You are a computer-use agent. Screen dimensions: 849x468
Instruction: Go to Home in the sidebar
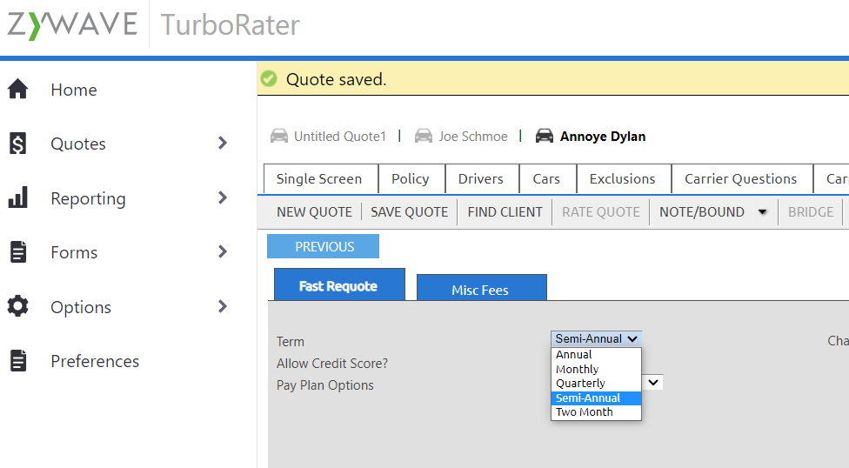[x=74, y=90]
